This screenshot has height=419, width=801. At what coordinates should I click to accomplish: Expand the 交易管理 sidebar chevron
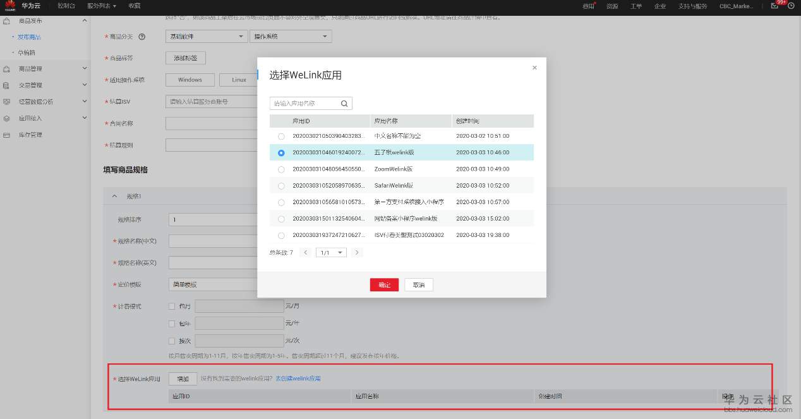point(85,85)
